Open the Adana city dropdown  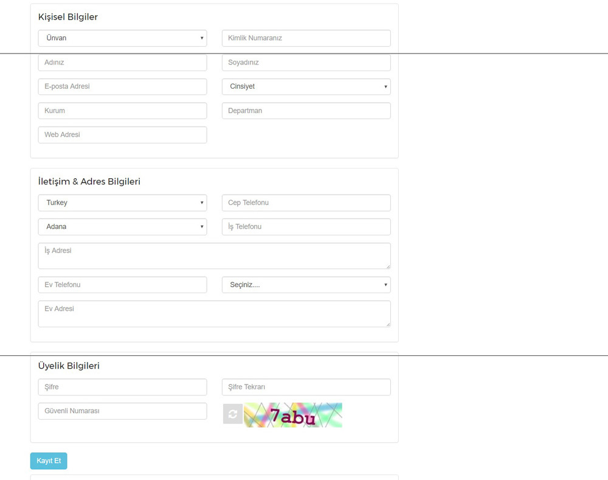(122, 227)
